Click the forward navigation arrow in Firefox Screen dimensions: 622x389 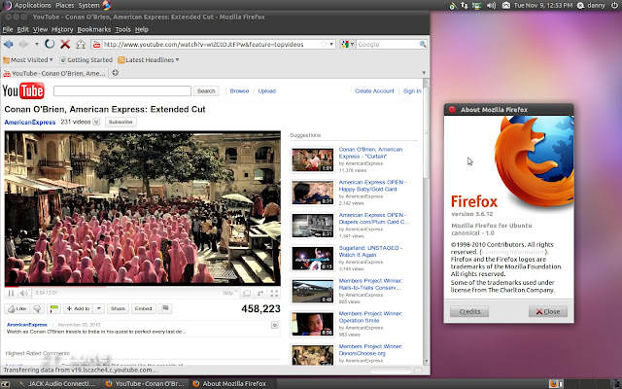(23, 44)
